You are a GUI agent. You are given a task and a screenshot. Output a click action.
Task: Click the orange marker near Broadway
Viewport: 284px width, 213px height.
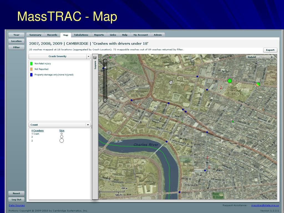coord(263,110)
